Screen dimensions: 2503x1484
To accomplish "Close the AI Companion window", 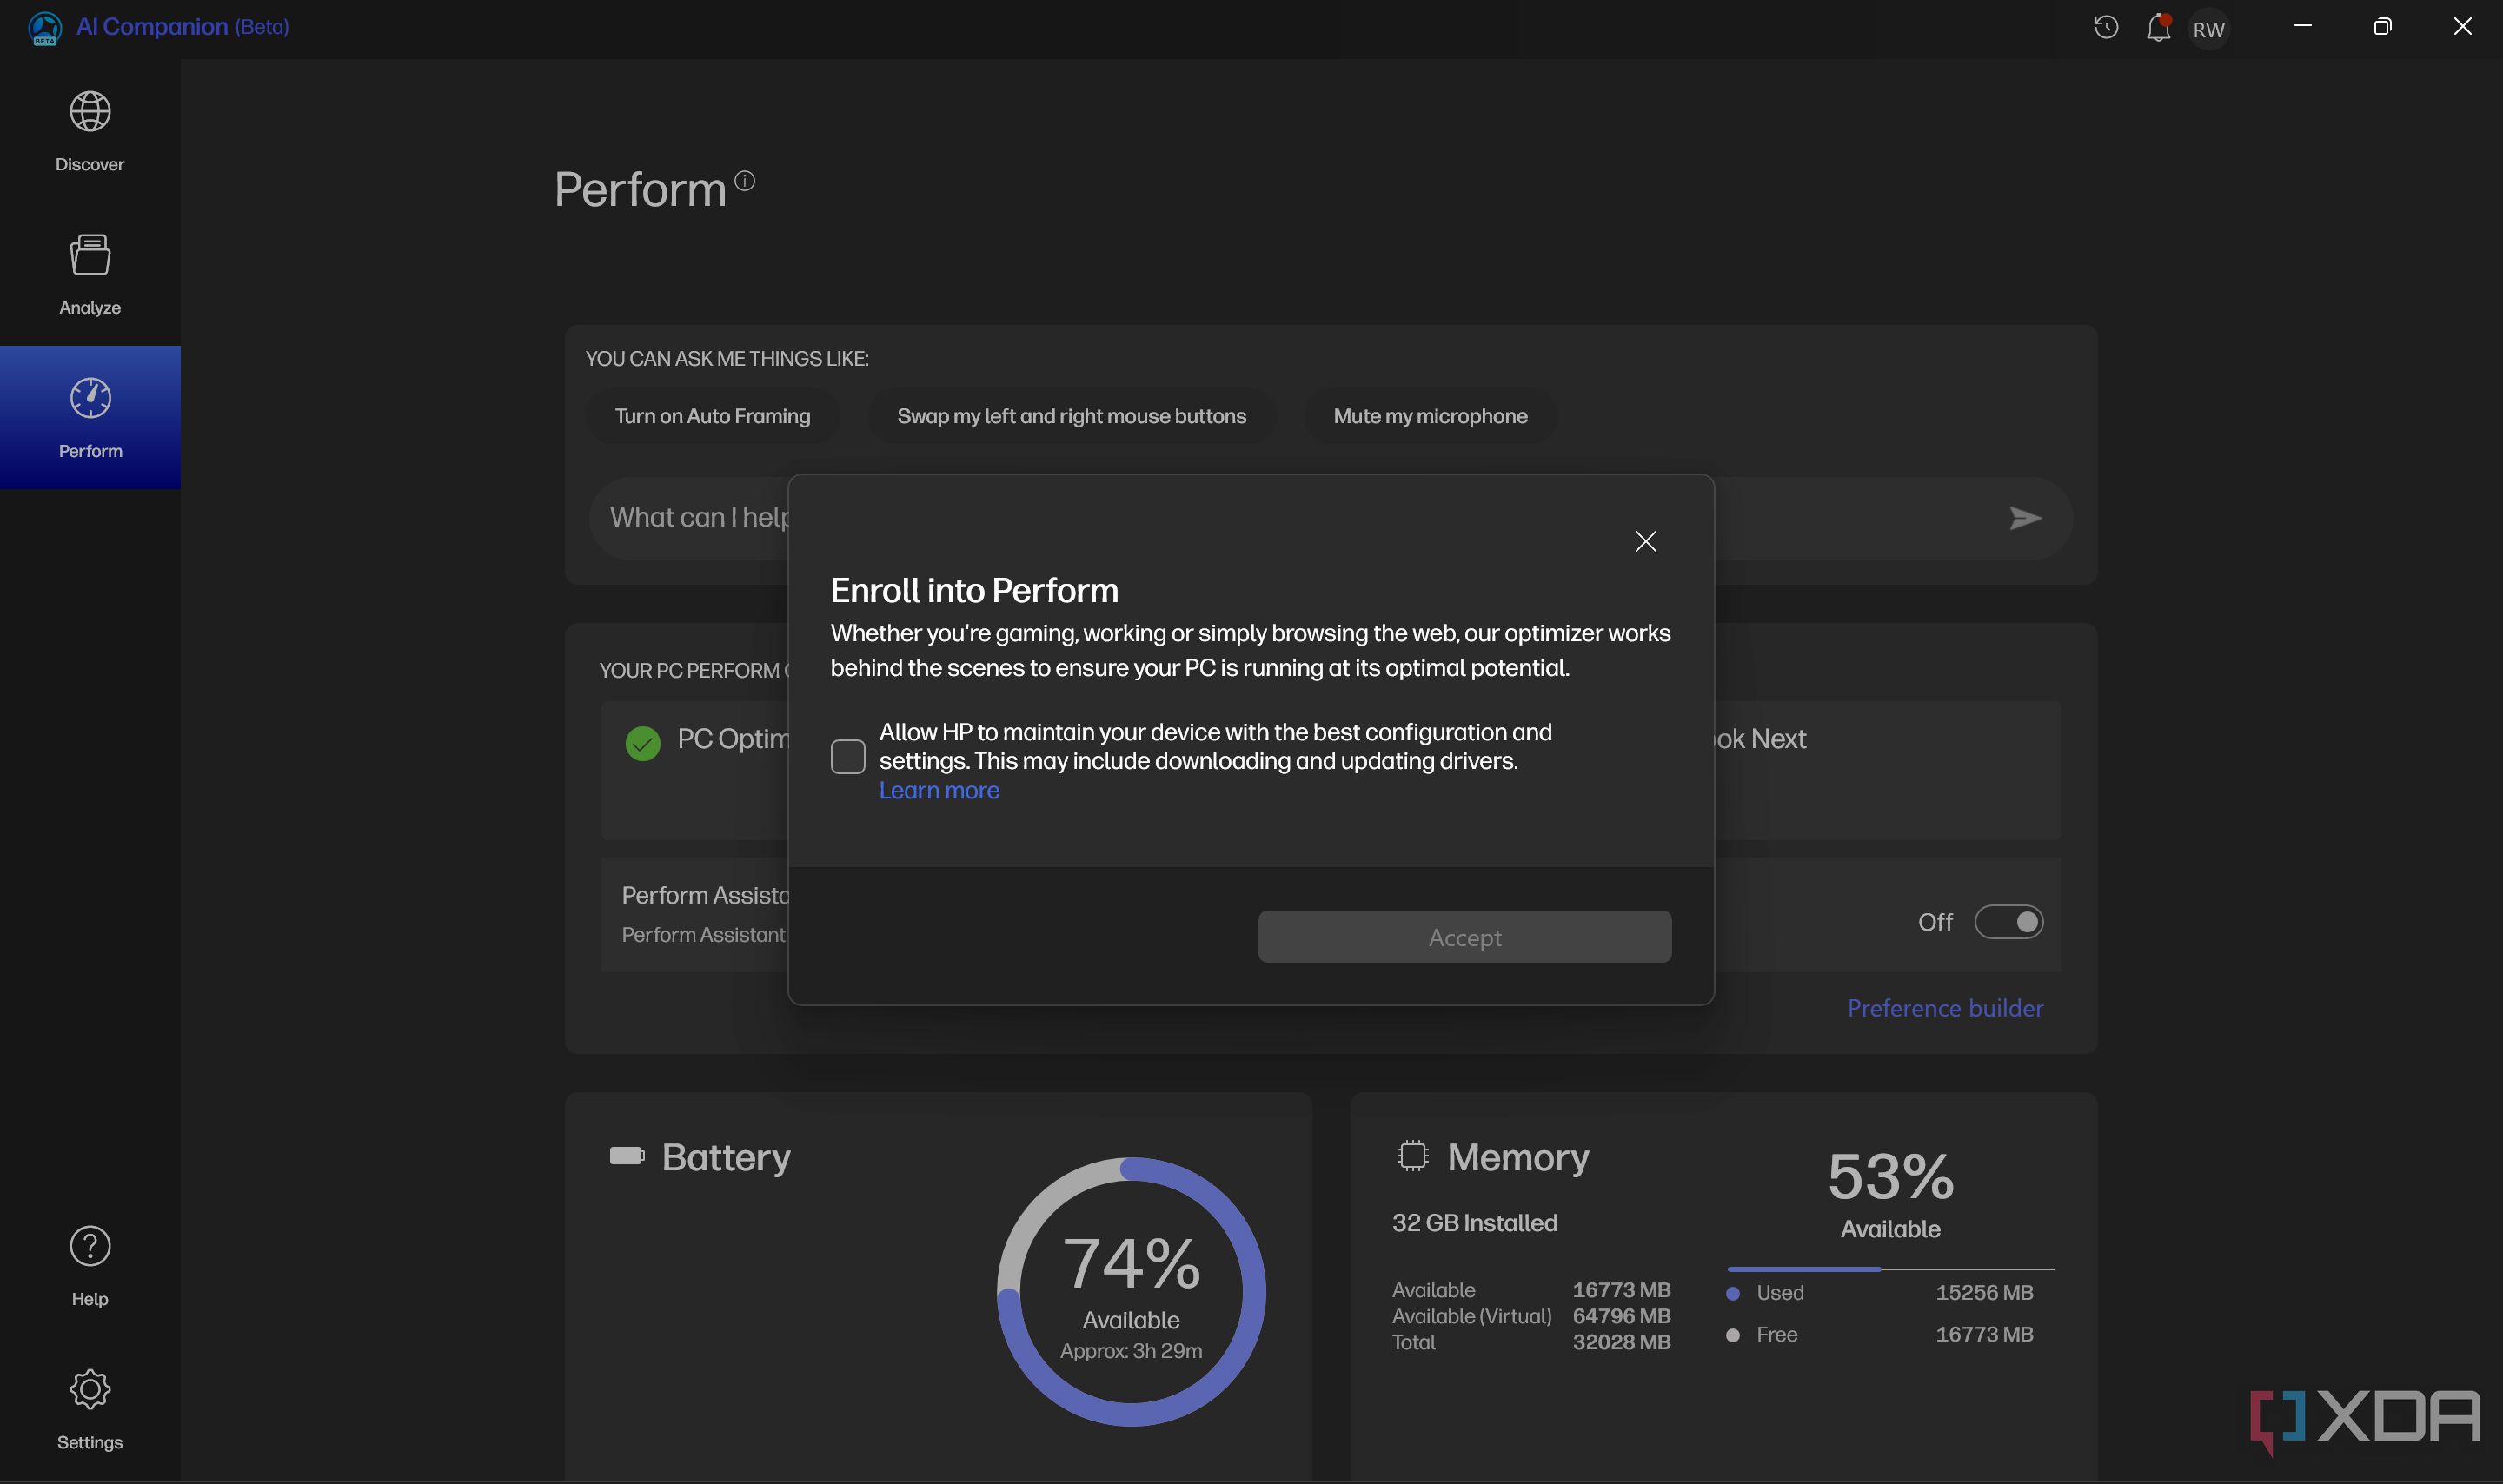I will (x=2462, y=27).
